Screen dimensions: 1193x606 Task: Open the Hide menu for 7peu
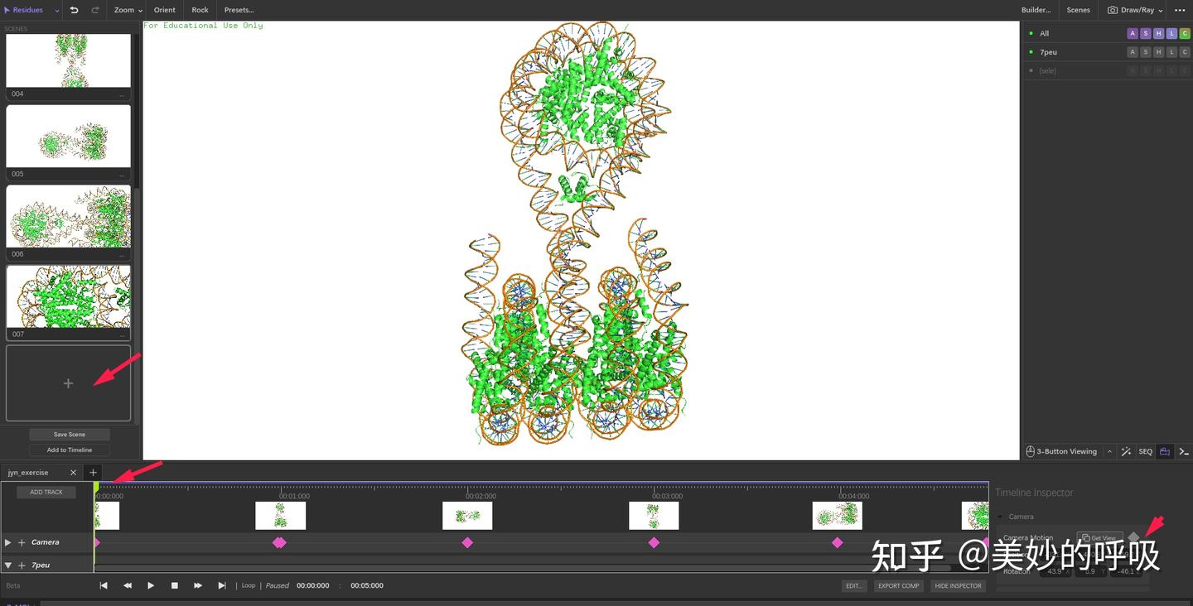[x=1158, y=52]
